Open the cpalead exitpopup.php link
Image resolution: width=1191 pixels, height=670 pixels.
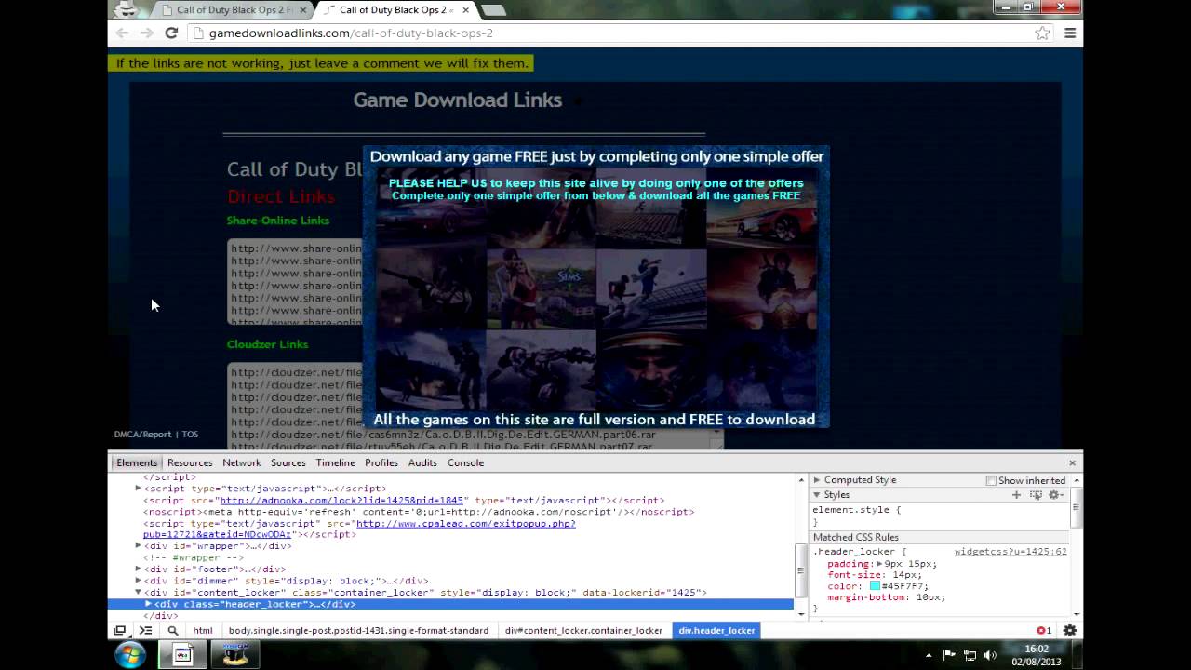(359, 529)
